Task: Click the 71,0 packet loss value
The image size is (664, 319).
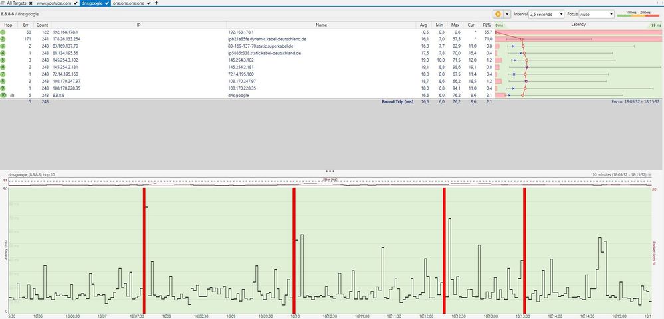Action: (489, 39)
